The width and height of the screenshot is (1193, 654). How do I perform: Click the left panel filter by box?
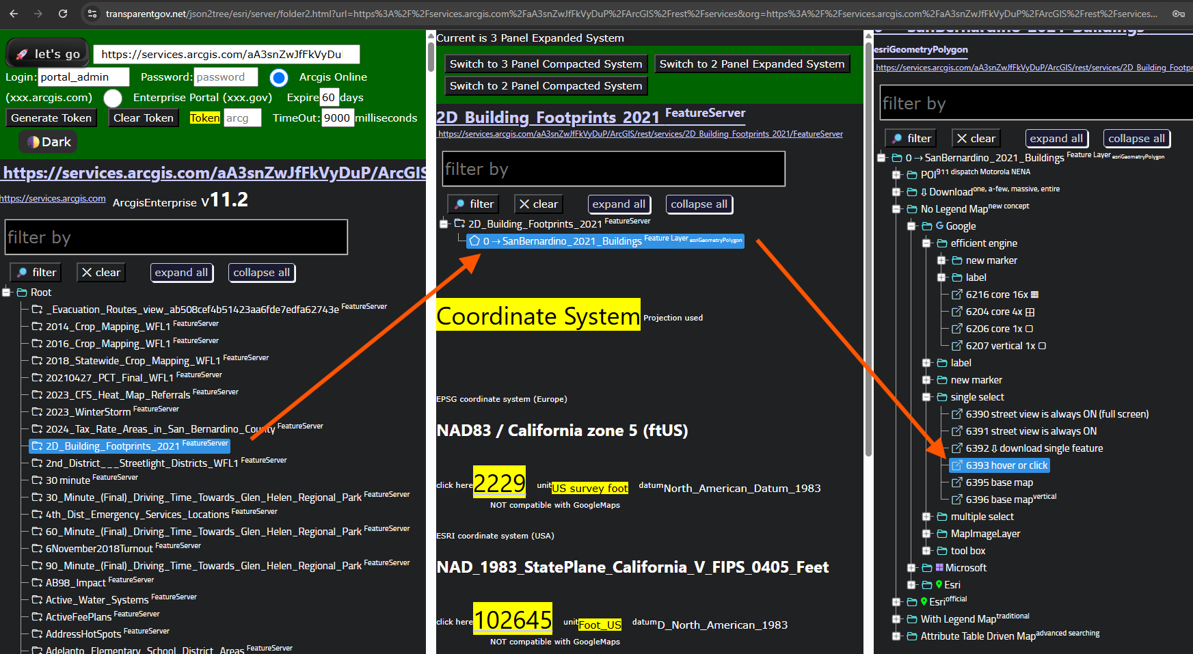(x=176, y=237)
